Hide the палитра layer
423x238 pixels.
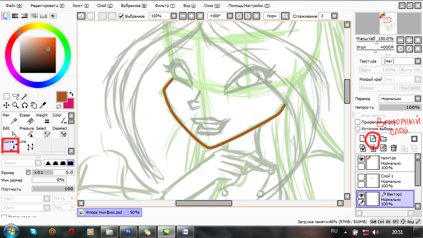[361, 159]
